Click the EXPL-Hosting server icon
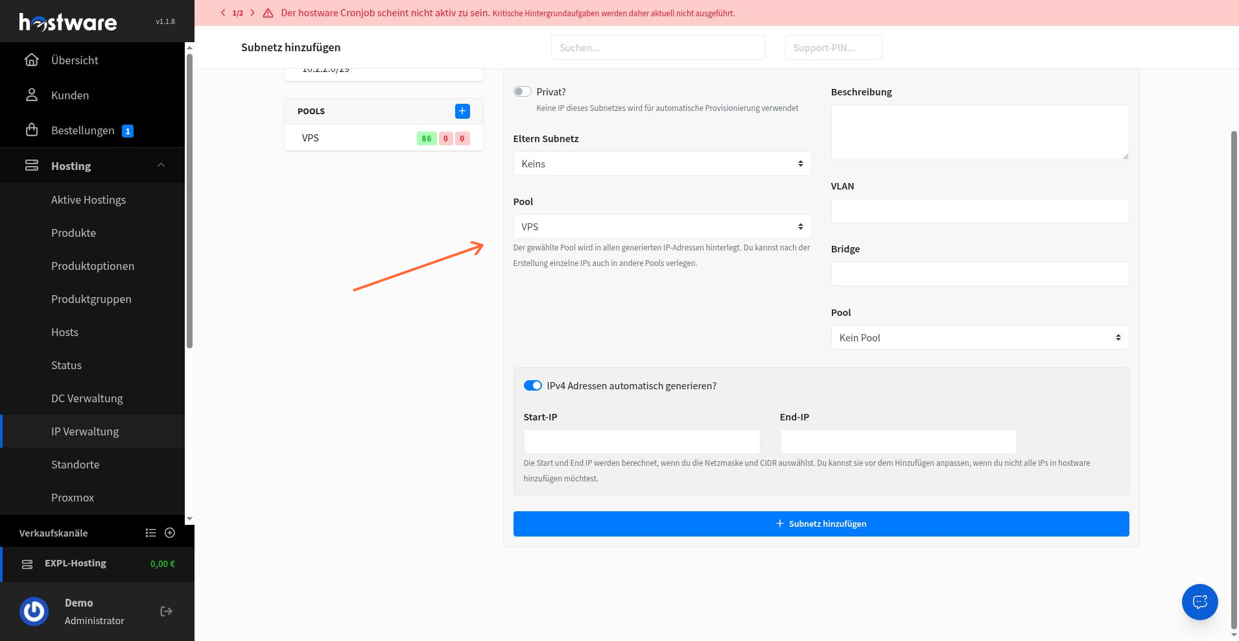The width and height of the screenshot is (1239, 641). point(27,564)
